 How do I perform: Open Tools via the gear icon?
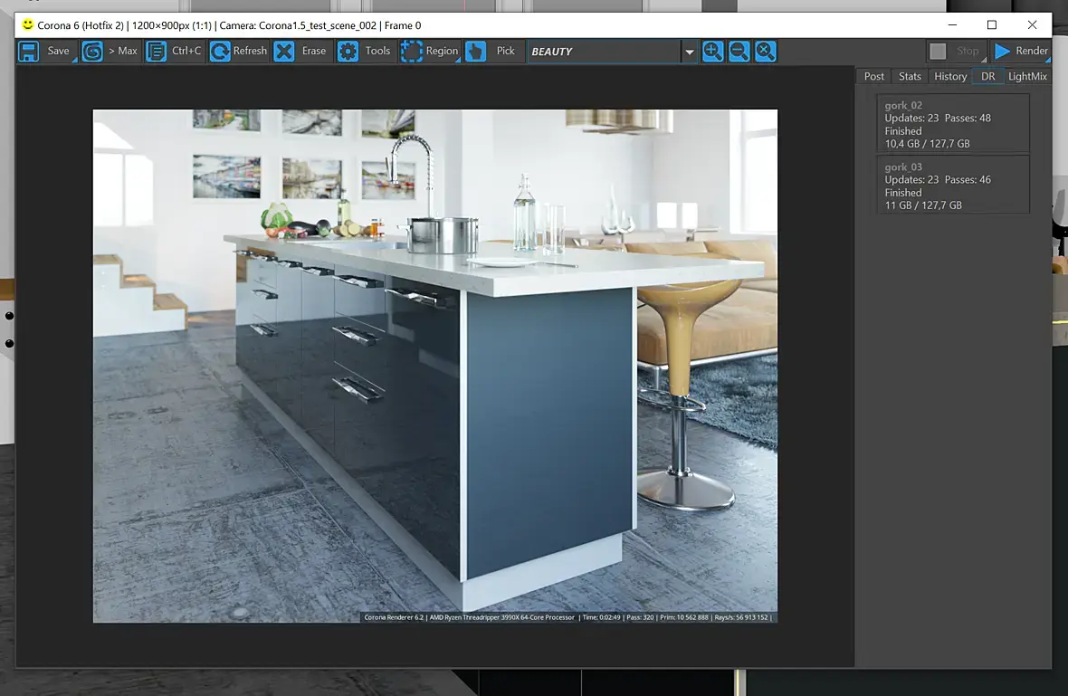(348, 51)
